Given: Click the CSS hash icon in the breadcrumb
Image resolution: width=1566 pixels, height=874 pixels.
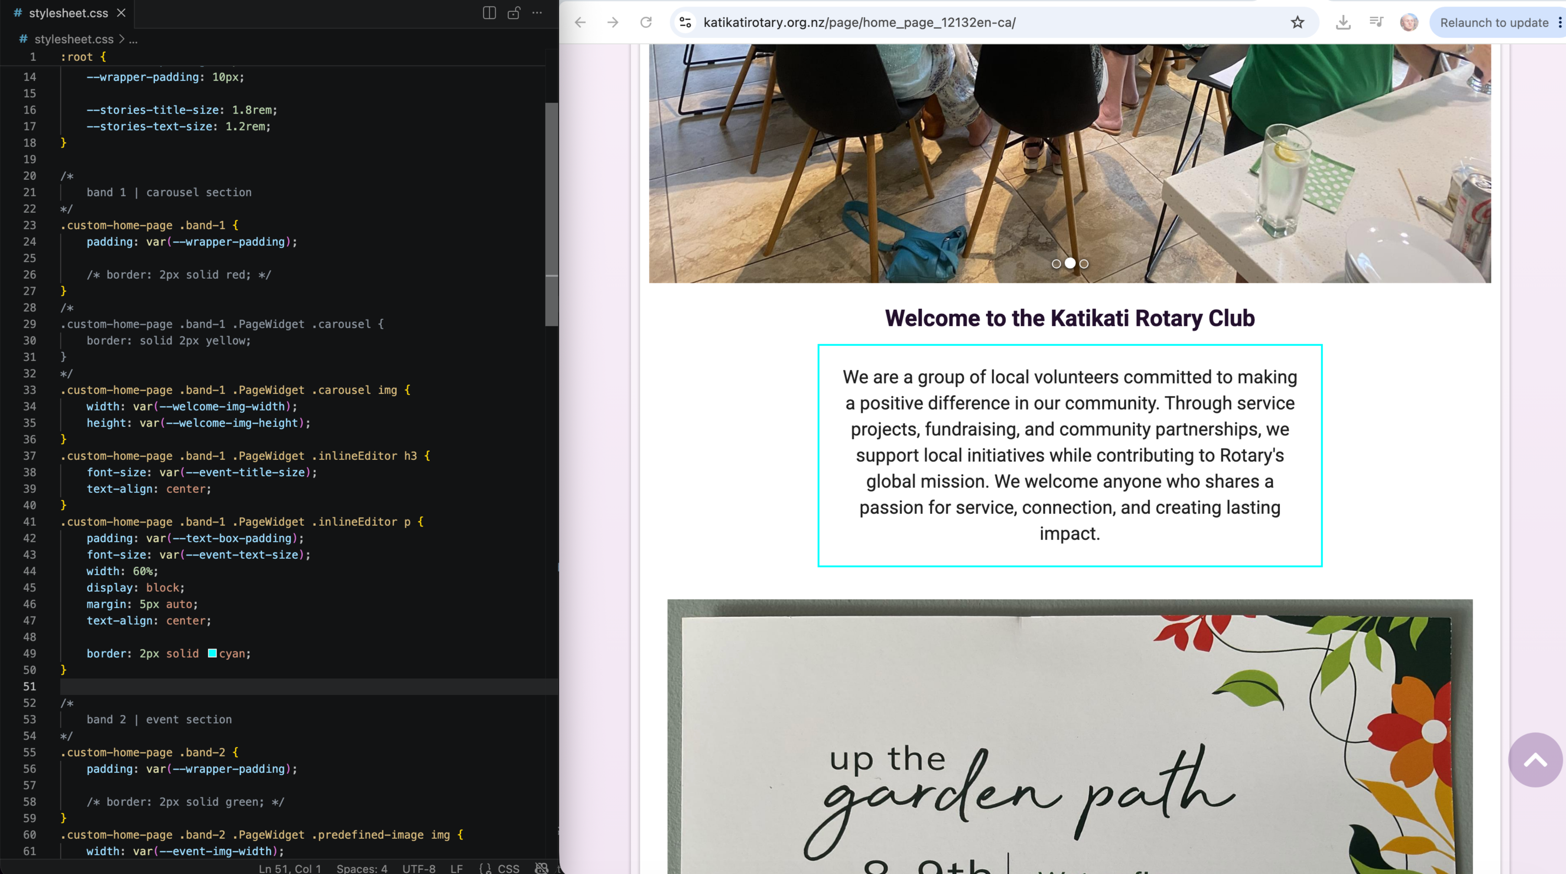Looking at the screenshot, I should (23, 39).
